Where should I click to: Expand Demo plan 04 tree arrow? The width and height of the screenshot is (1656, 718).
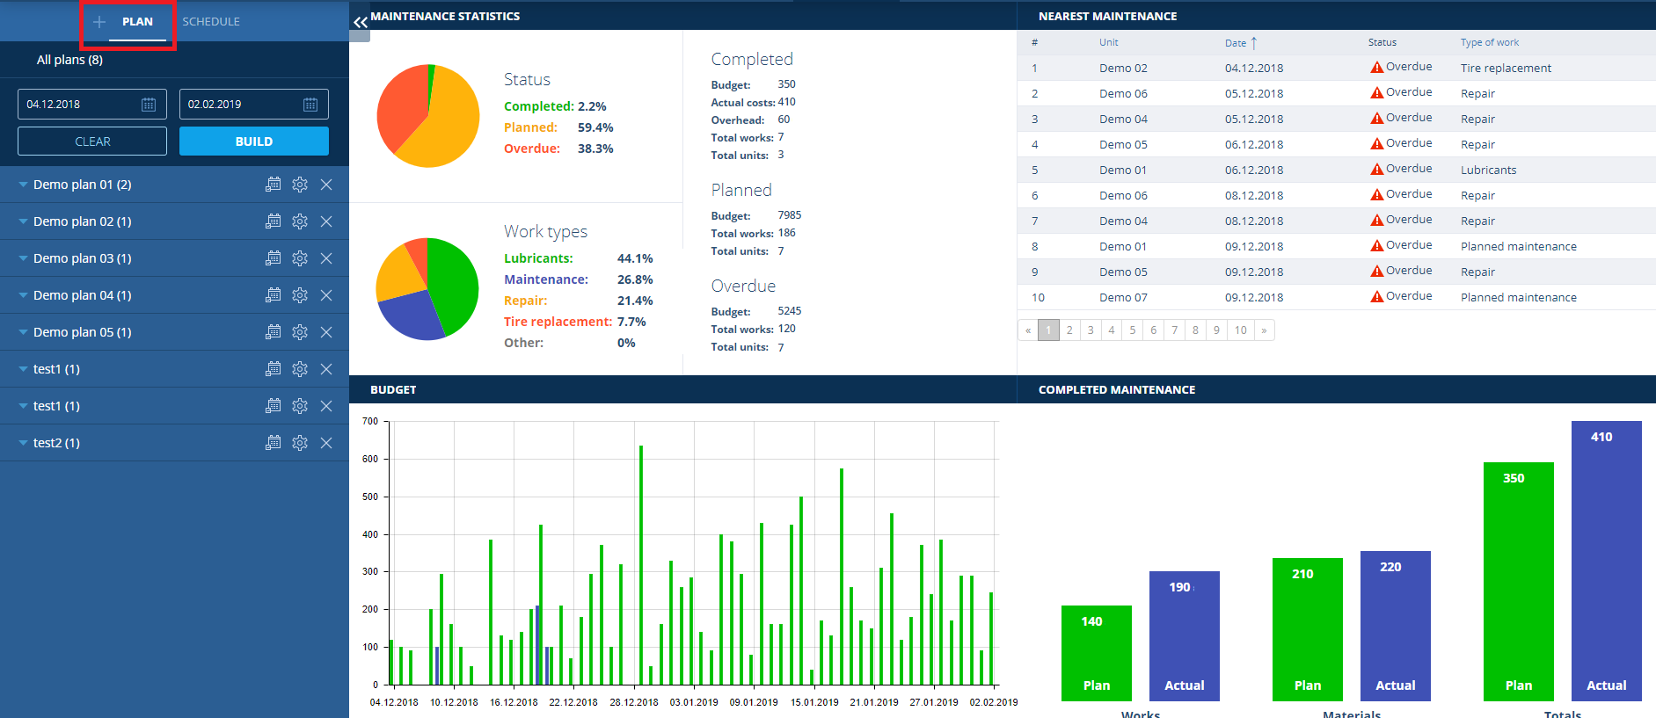pyautogui.click(x=23, y=295)
